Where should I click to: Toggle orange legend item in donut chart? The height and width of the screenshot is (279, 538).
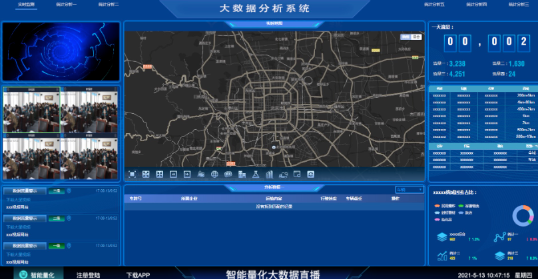[445, 206]
